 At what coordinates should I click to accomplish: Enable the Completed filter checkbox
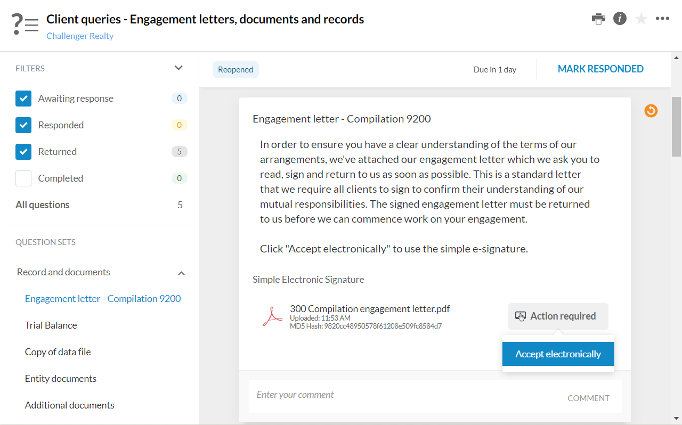23,178
